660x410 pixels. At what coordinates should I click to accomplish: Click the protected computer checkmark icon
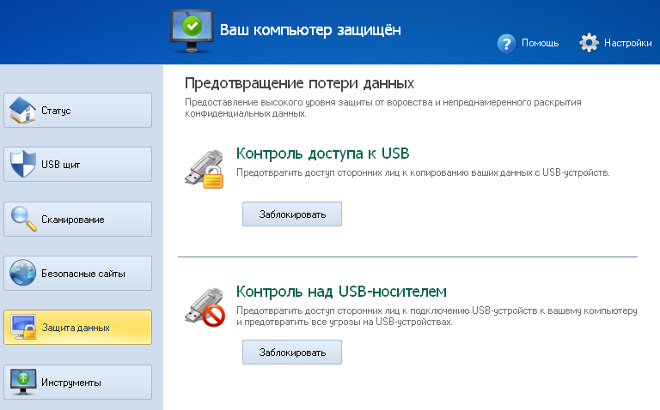[192, 31]
